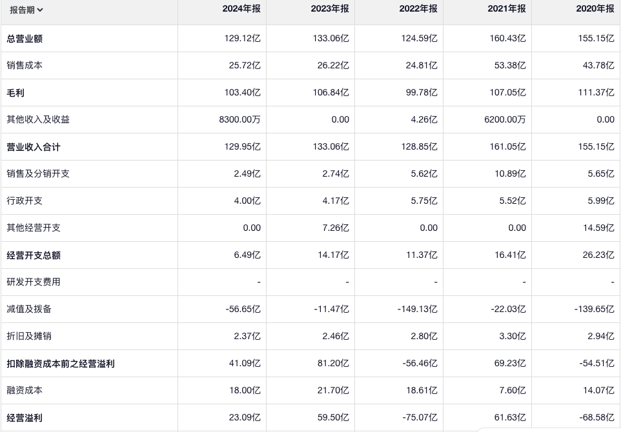Open the 报告期 dropdown
The image size is (621, 432).
click(26, 10)
